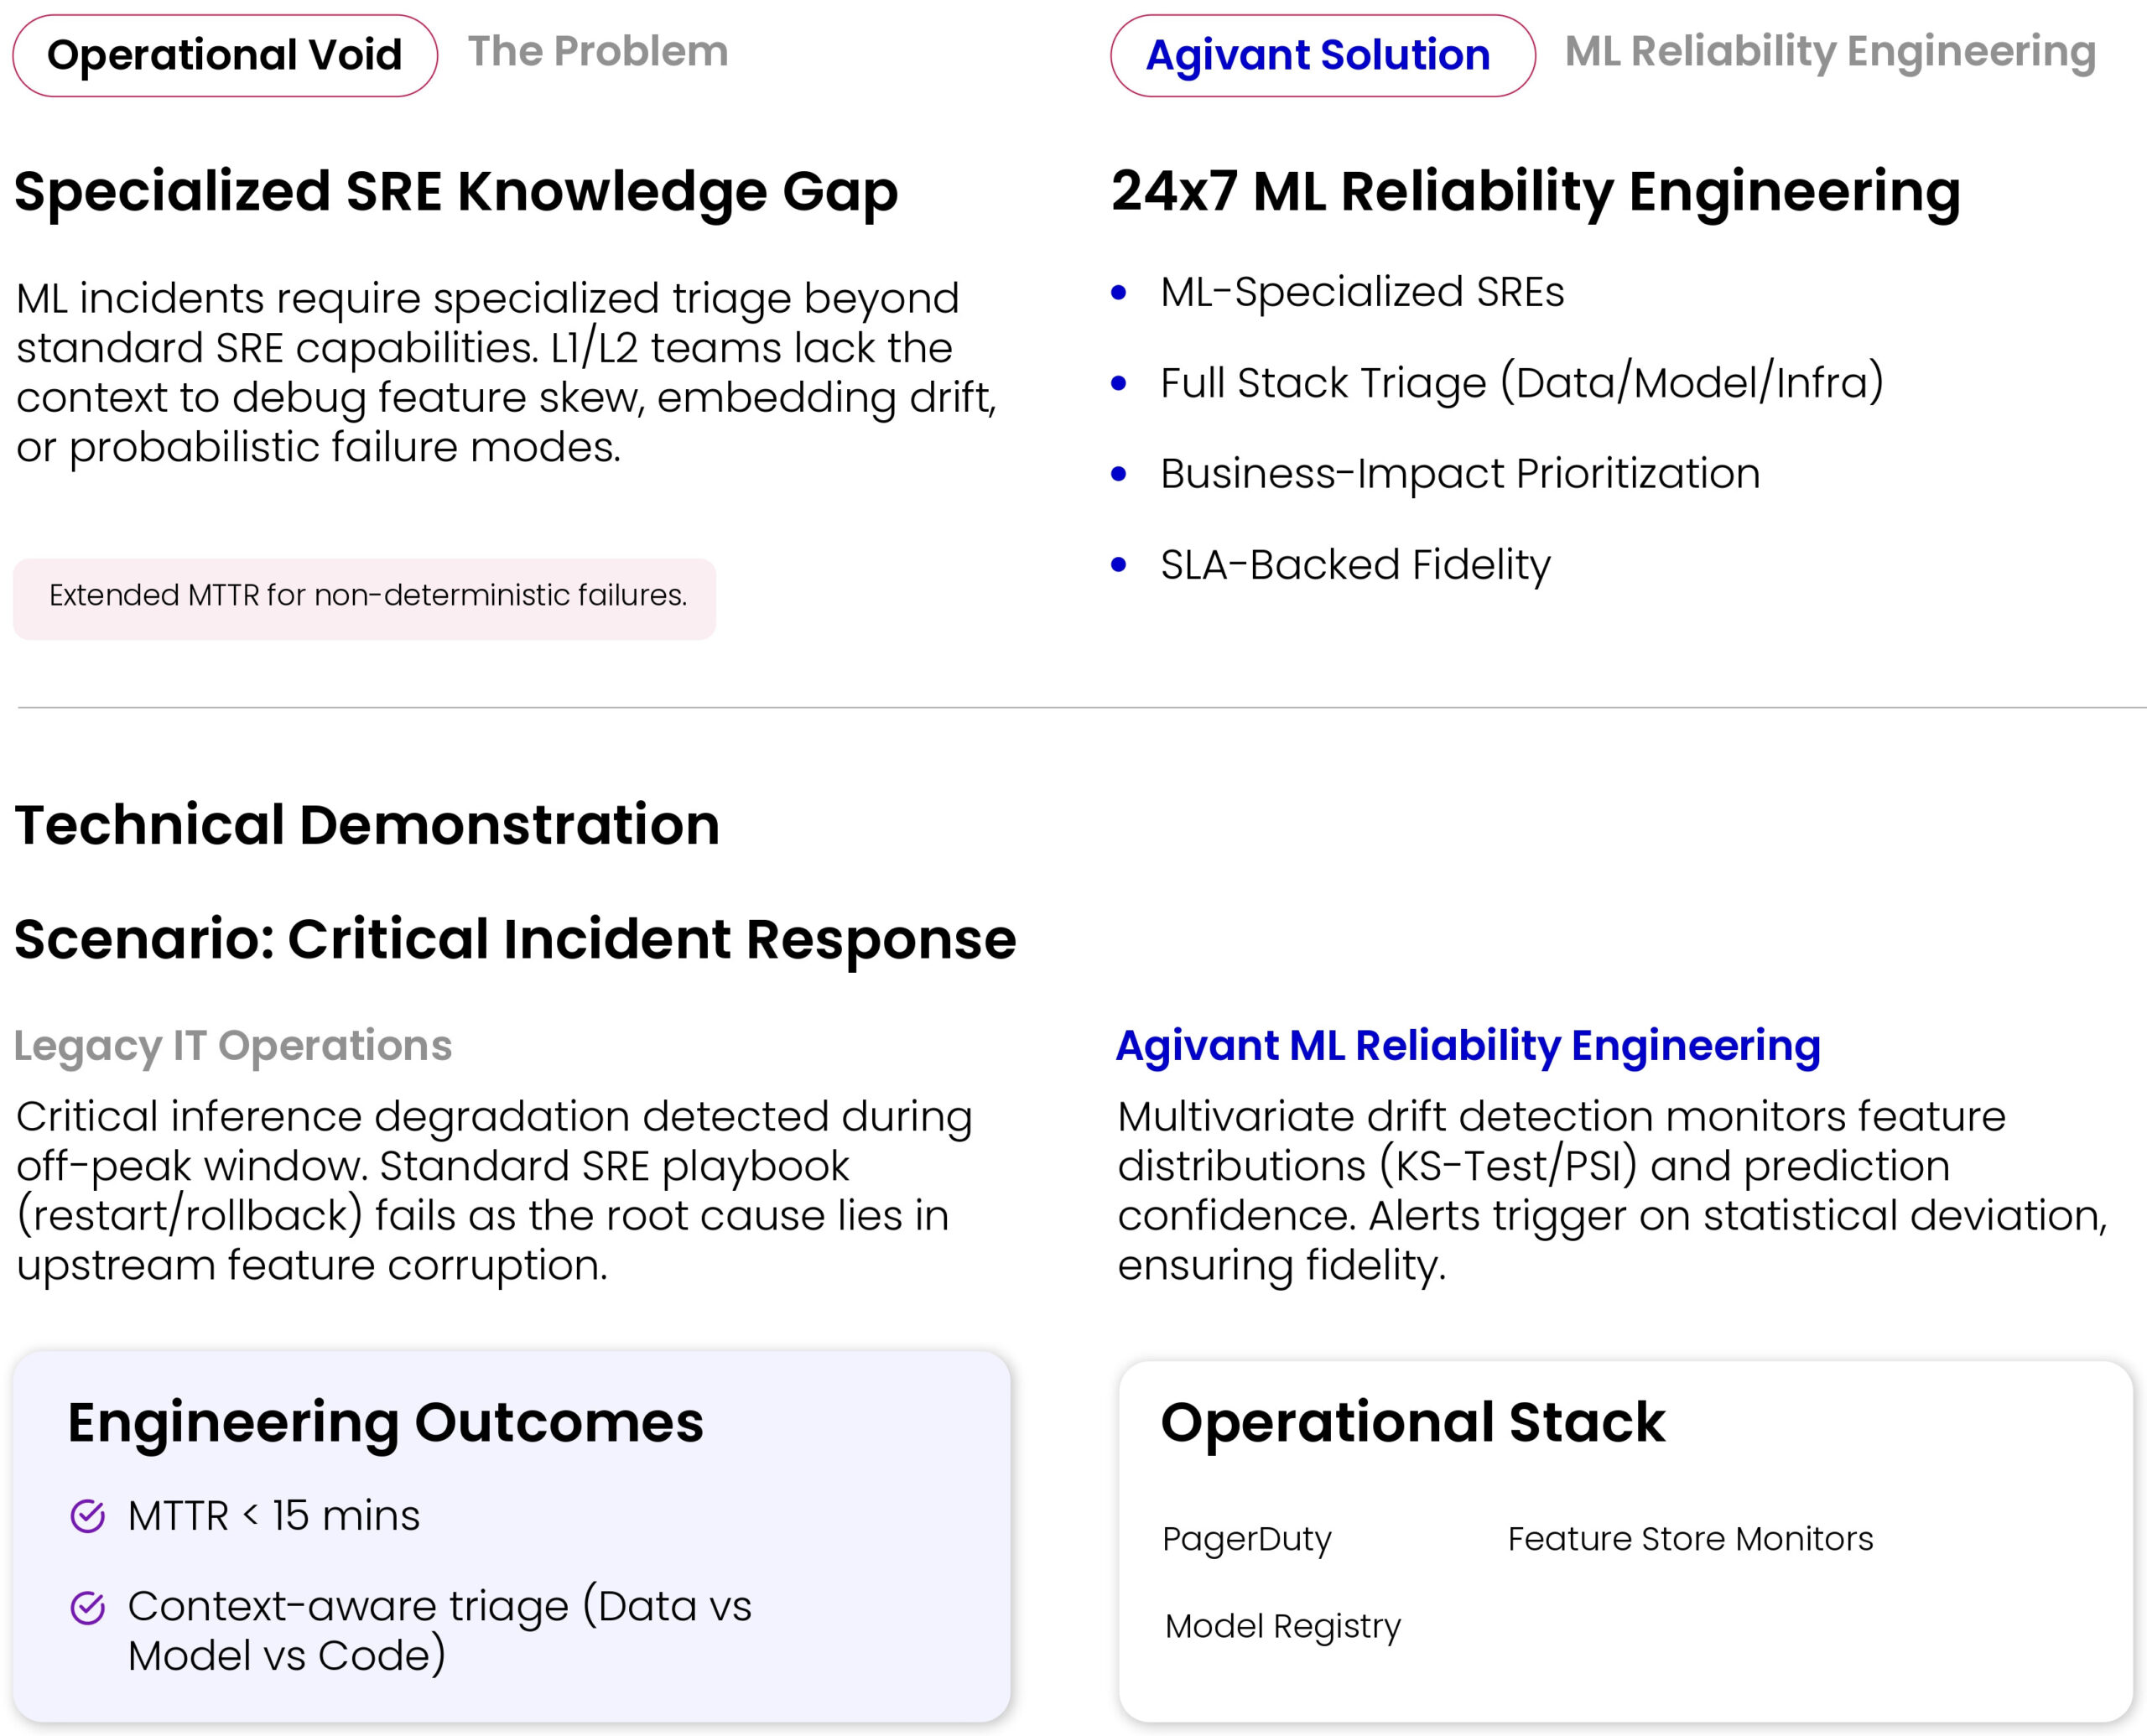Click the Operational Void pill badge

[x=225, y=56]
